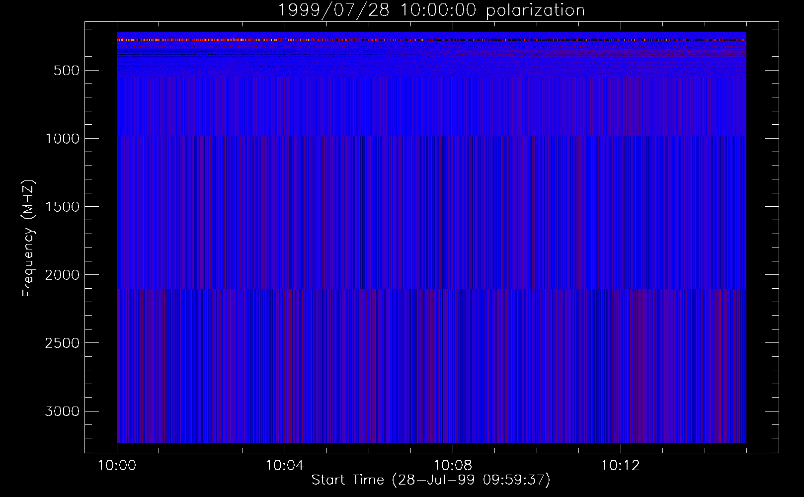Click the 'Start Time (28-Jul-99 09:59:37)' x-axis label
This screenshot has height=497, width=804.
point(431,480)
